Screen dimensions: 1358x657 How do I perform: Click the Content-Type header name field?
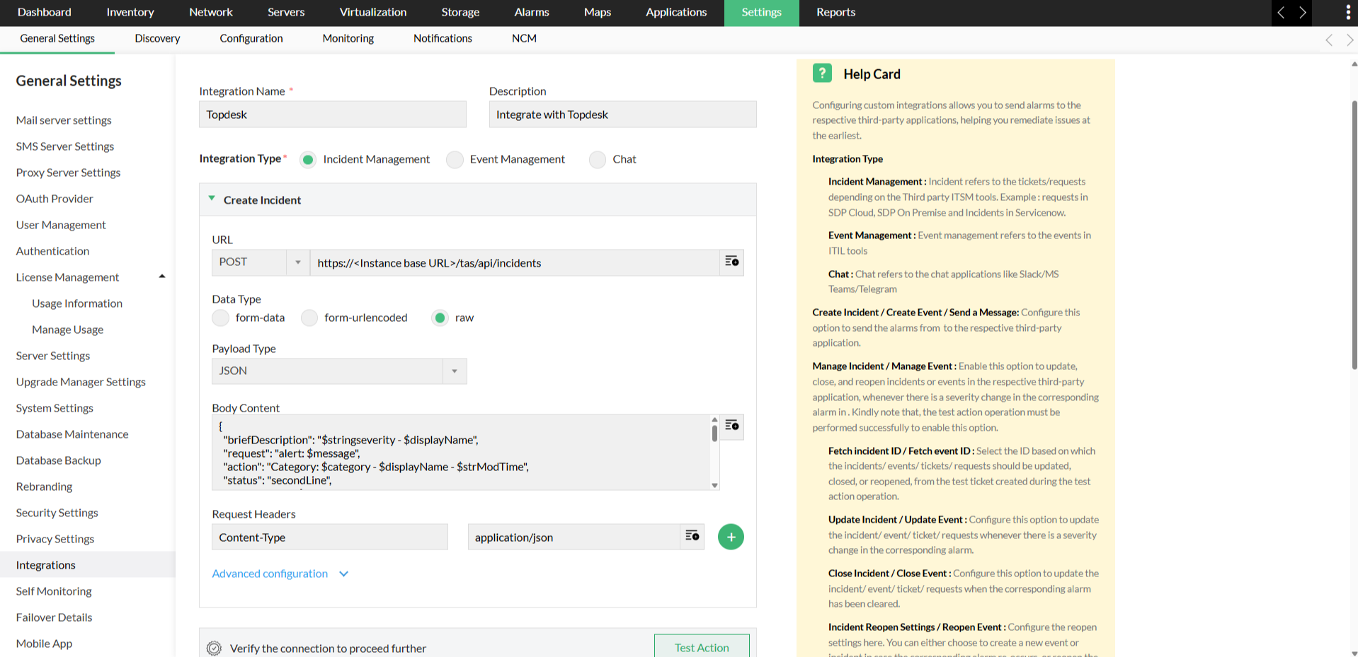pyautogui.click(x=330, y=537)
